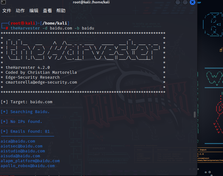
Task: Click the email aisuda@baidu.com
Action: click(20, 156)
